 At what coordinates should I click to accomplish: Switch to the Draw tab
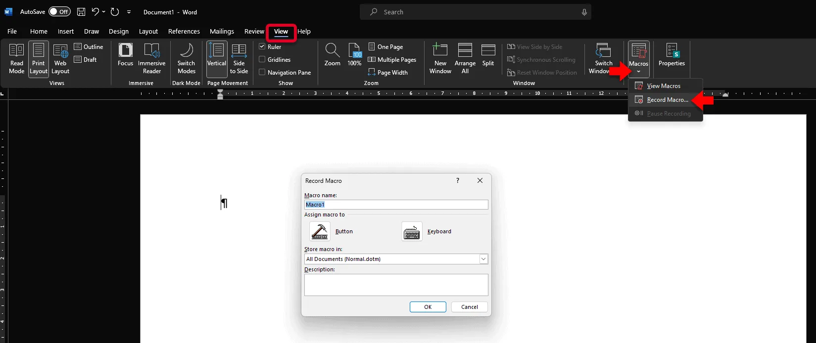[x=92, y=31]
